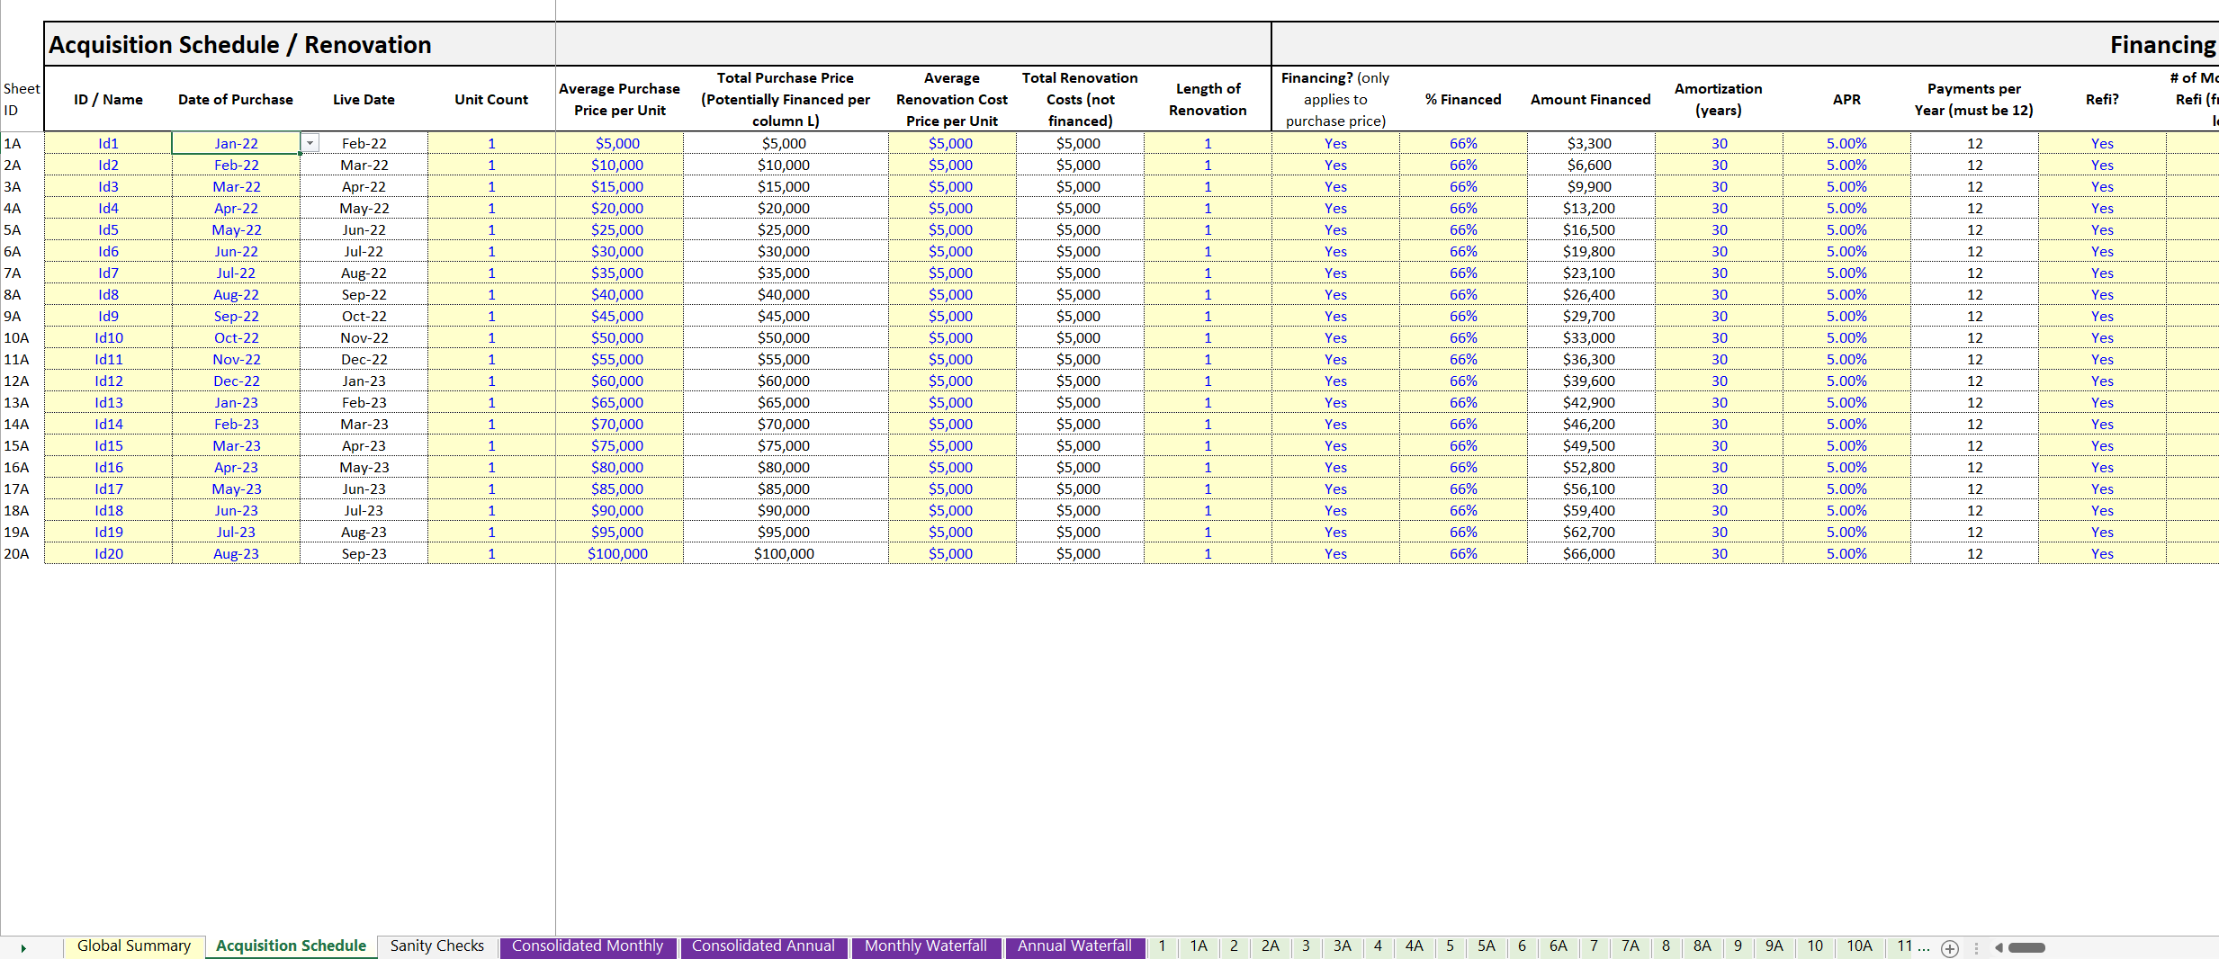The width and height of the screenshot is (2219, 959).
Task: Select the Id10 name cell
Action: 108,337
